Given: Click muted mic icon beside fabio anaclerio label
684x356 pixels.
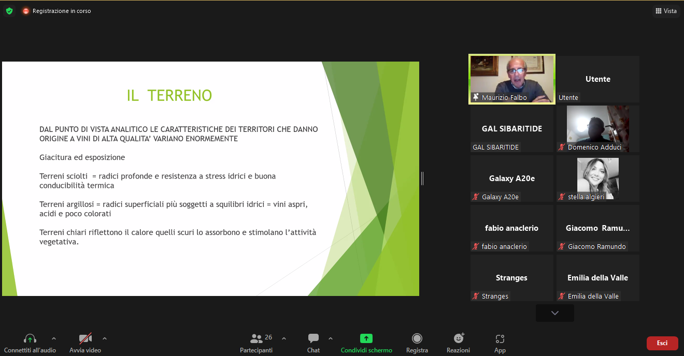Looking at the screenshot, I should [476, 246].
